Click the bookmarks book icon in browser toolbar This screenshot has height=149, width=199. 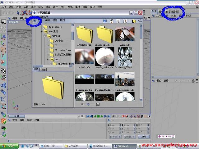[125, 21]
